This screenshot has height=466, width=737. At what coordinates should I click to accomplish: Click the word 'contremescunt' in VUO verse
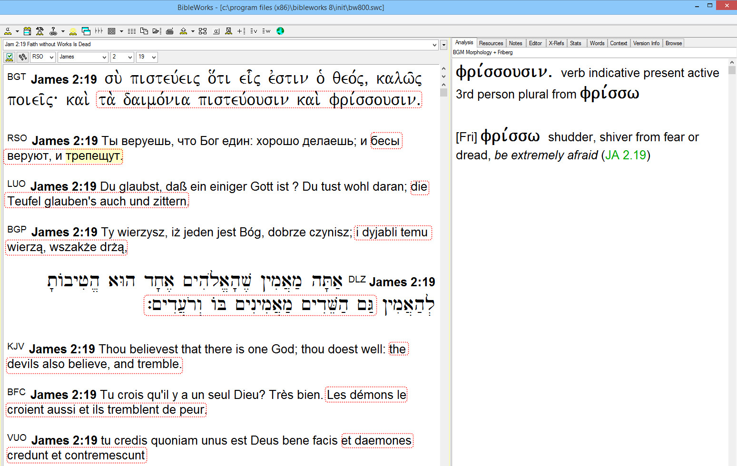105,456
